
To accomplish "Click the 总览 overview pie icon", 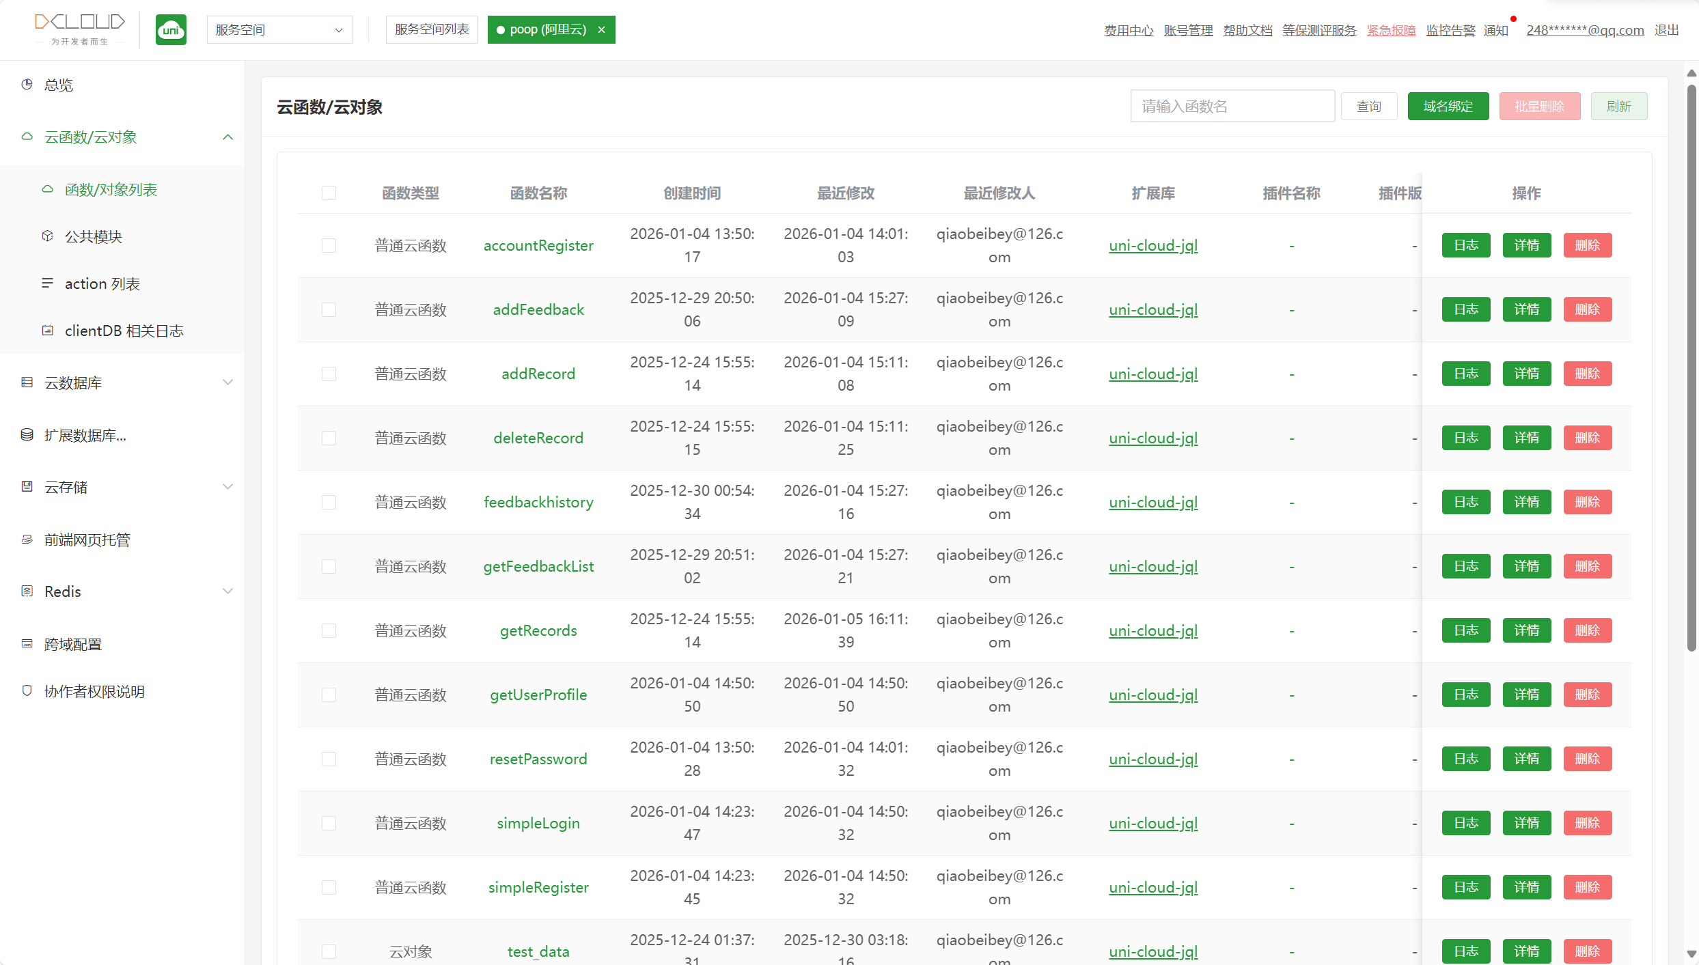I will coord(27,84).
